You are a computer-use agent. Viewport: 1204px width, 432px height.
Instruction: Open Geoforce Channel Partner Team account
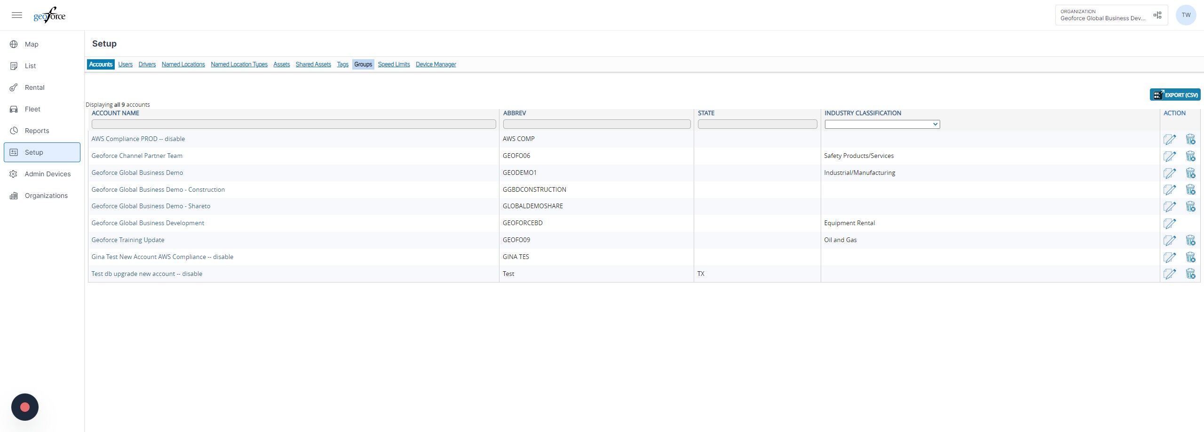(137, 156)
